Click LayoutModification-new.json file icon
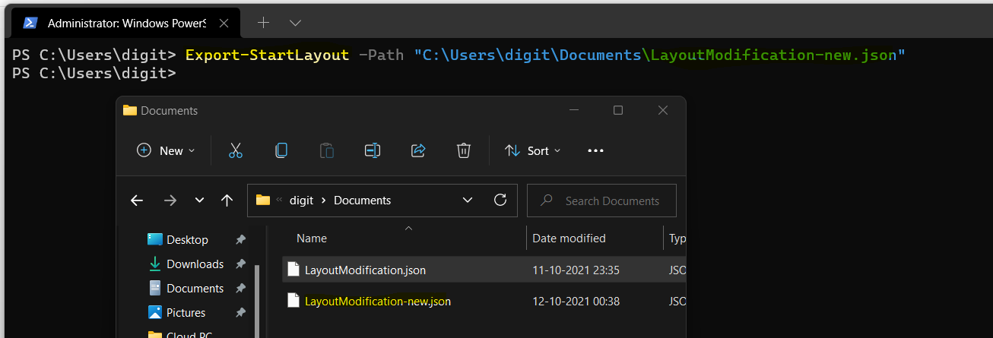 click(x=293, y=301)
